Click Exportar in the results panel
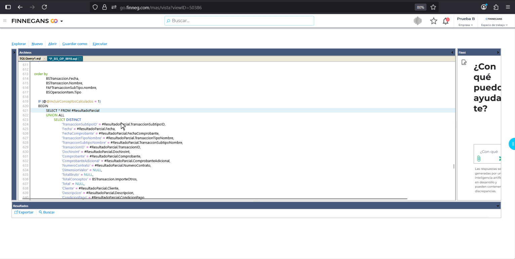Screen dimensions: 515x259 tap(24, 212)
